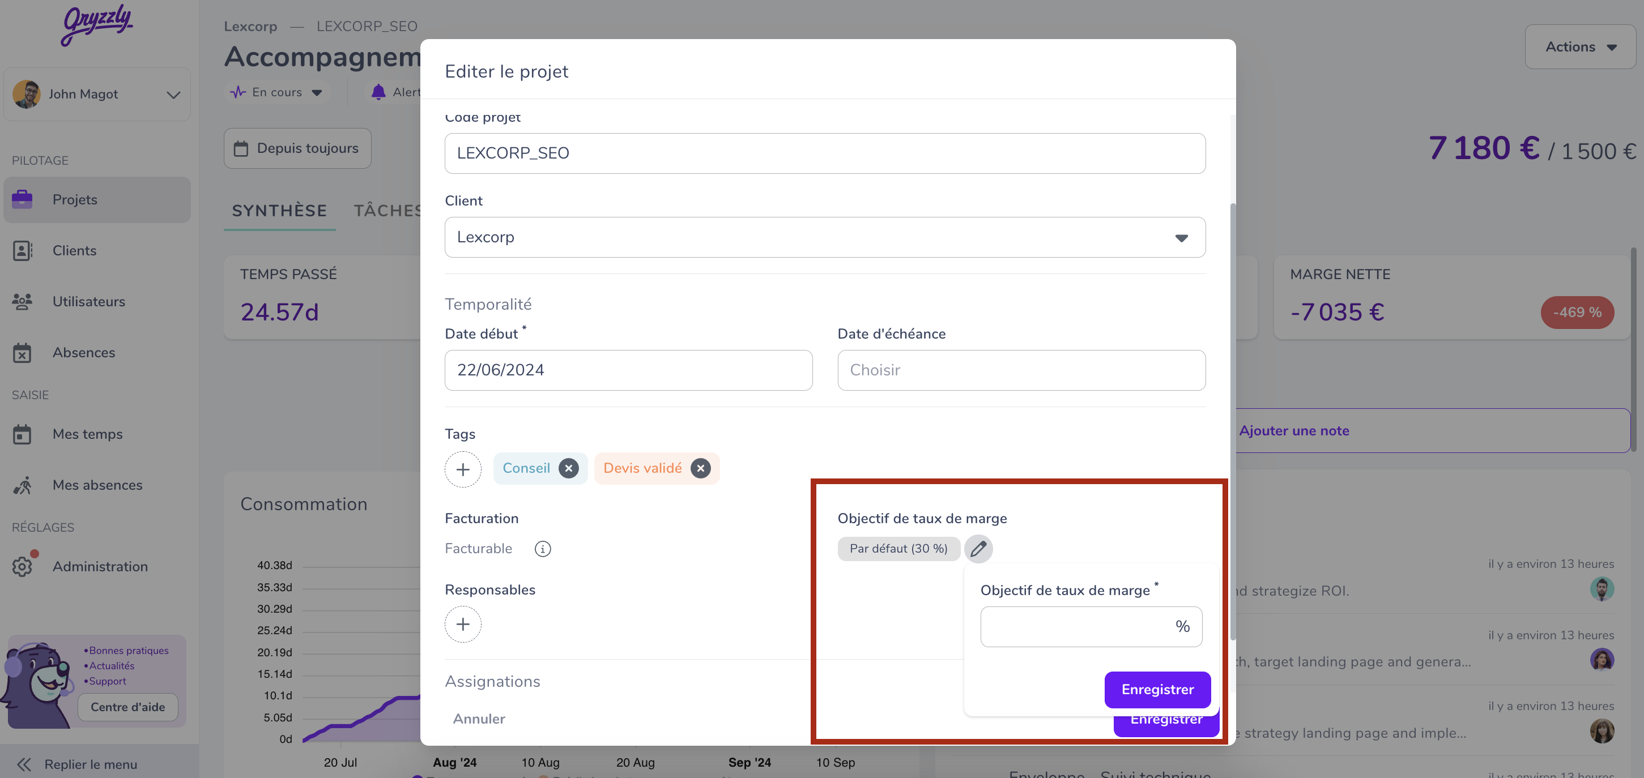1644x778 pixels.
Task: Click the calendar icon in Depuis toujours
Action: (241, 148)
